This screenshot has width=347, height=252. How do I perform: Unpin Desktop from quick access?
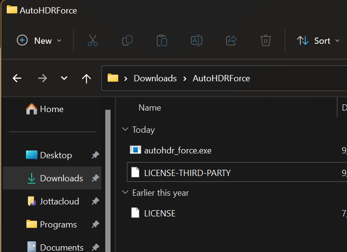tap(95, 155)
